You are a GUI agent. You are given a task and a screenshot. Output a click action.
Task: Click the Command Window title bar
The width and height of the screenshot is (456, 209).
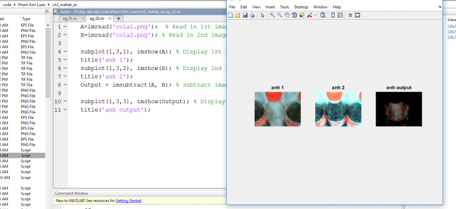[x=140, y=193]
